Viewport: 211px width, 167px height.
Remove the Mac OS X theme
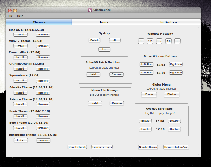43,35
